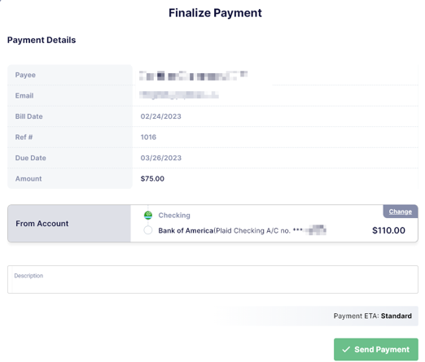Click the checkmark icon on Send Payment

click(x=346, y=349)
